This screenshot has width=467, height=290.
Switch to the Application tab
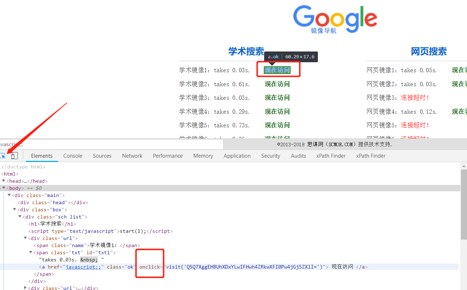[x=237, y=156]
